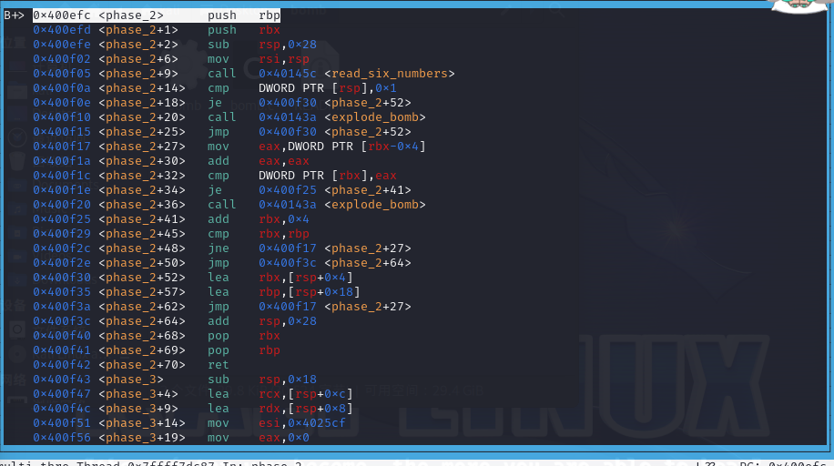
Task: Select the ret instruction at 0x400f42
Action: 219,365
